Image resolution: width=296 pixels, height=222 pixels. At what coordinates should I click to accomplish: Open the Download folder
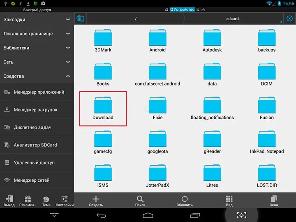103,109
